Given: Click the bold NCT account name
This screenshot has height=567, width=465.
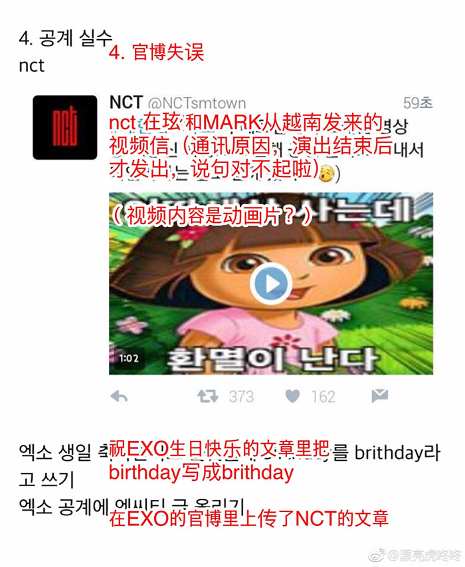Looking at the screenshot, I should click(x=126, y=102).
